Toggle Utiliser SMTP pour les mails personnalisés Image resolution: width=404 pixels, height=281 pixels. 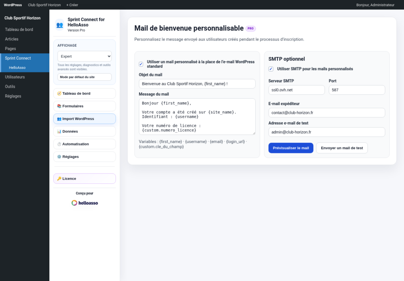click(271, 69)
